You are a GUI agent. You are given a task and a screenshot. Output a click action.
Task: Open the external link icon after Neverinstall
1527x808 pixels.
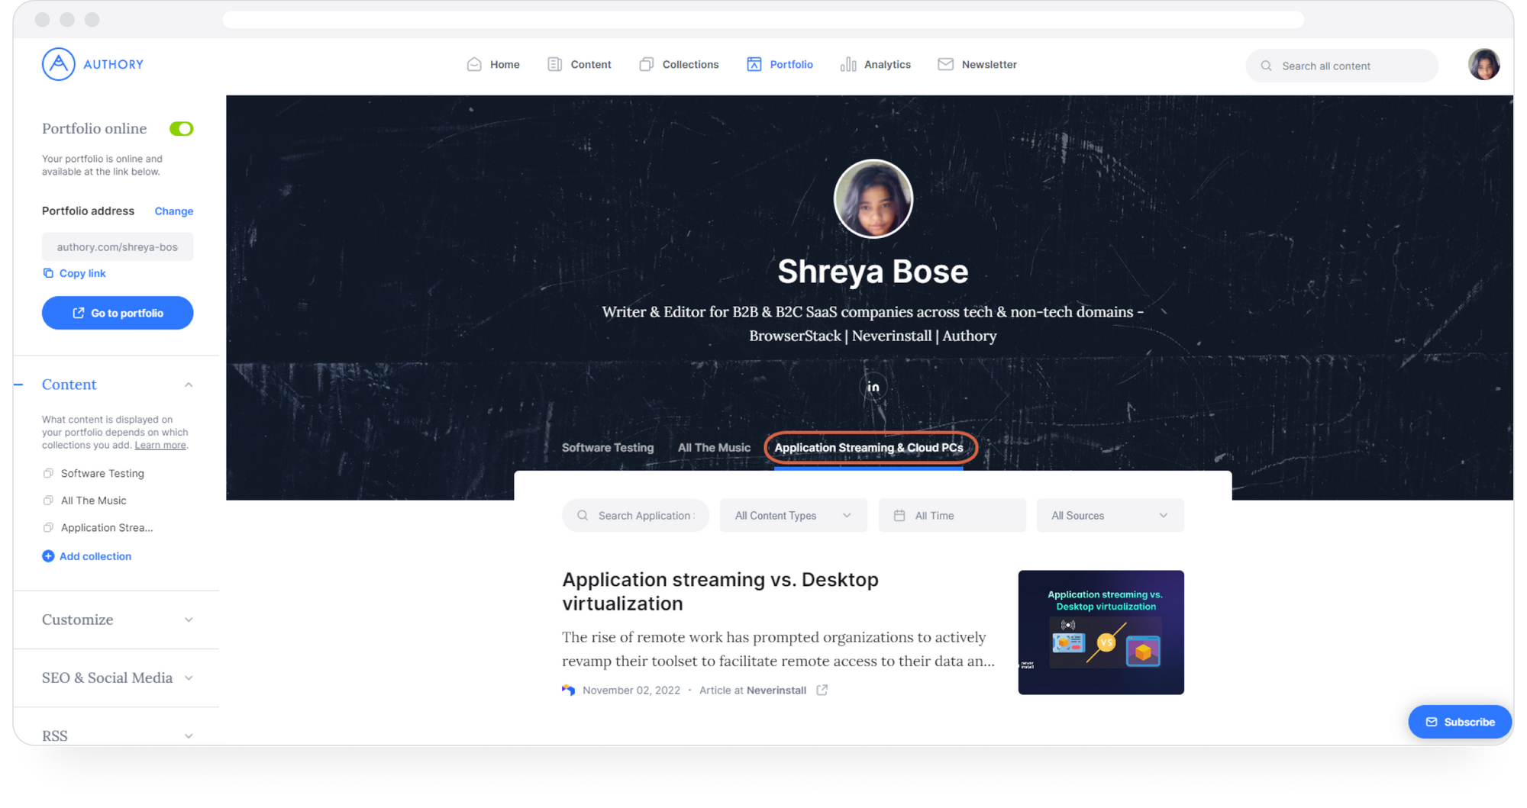click(x=822, y=690)
